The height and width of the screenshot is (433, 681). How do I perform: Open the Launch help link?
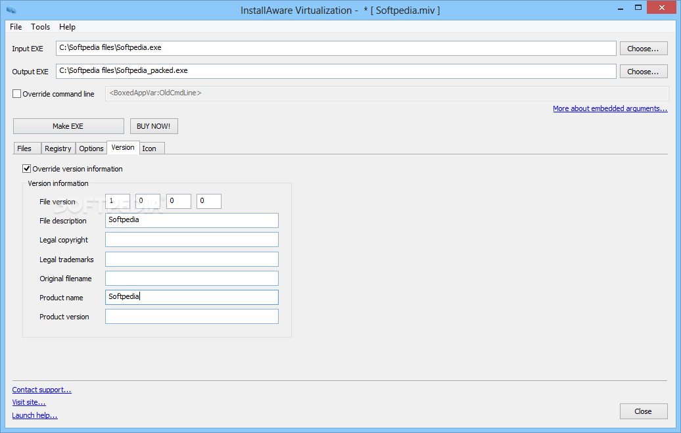[x=35, y=415]
